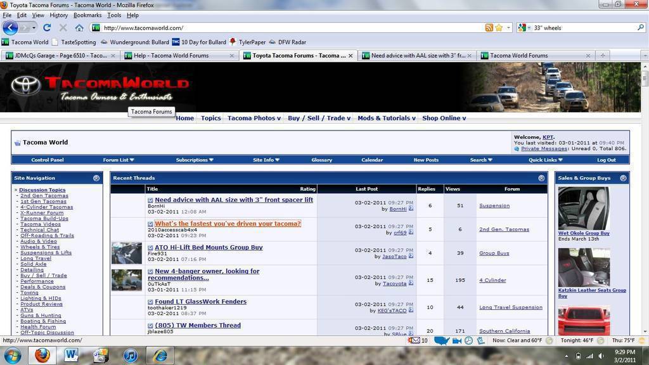Open the back/forward history dropdown
649x365 pixels.
point(34,28)
